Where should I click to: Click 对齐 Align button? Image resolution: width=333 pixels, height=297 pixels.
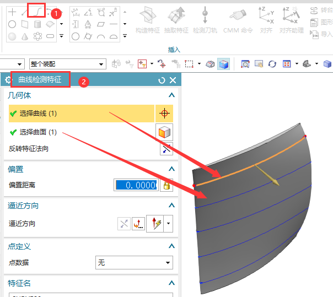(x=266, y=20)
